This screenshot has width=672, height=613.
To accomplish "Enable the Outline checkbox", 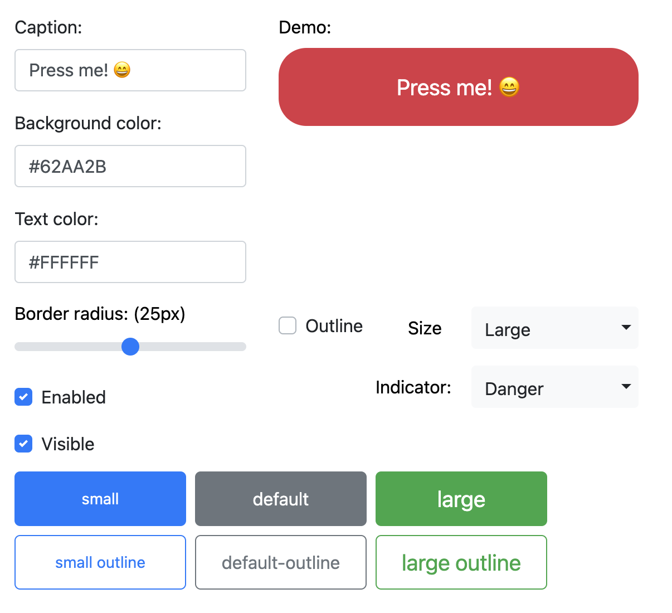I will [288, 325].
